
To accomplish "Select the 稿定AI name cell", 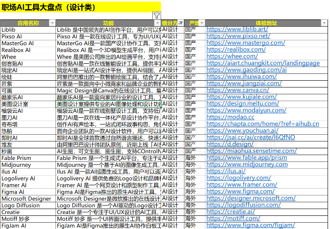I will pyautogui.click(x=28, y=70).
